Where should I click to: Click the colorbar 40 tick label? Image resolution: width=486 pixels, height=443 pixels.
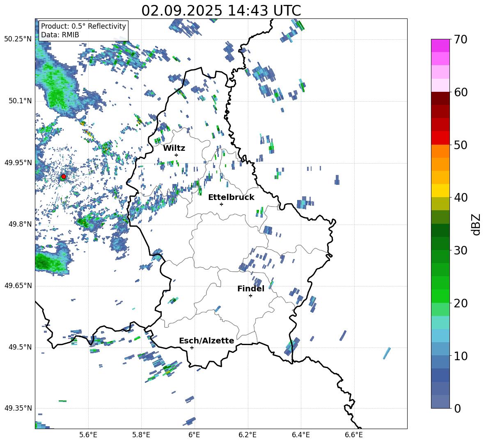(x=461, y=198)
